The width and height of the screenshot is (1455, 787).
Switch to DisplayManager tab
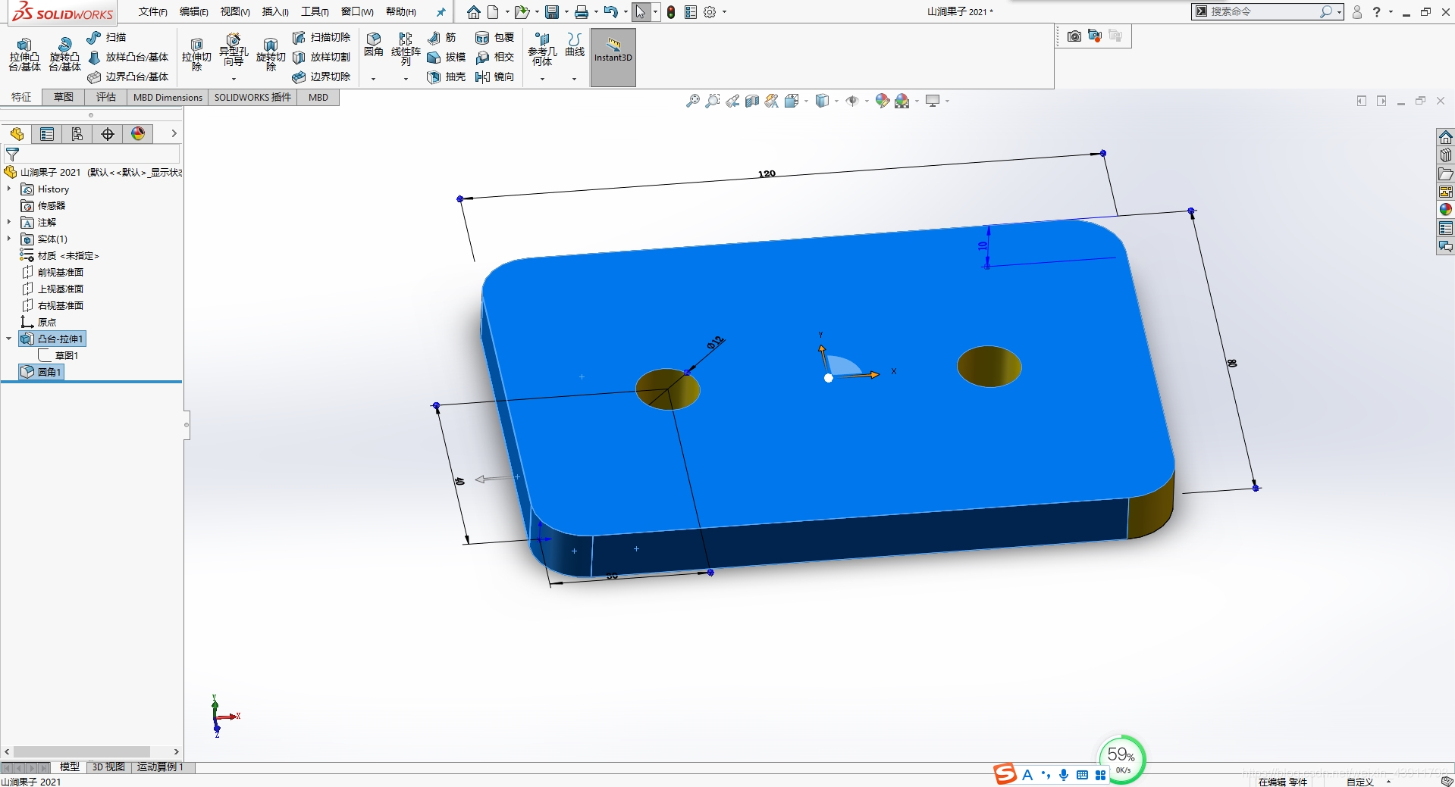coord(138,134)
